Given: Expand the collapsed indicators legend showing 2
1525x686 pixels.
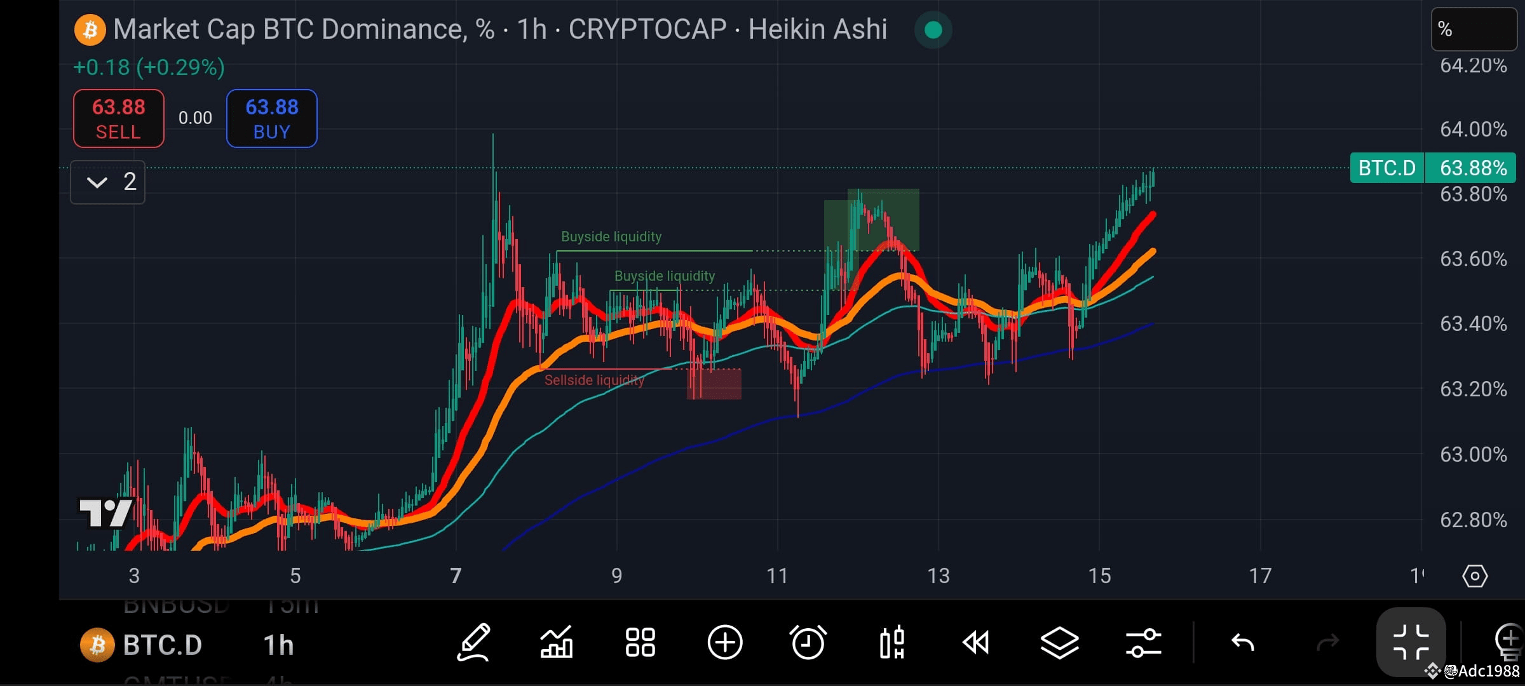Looking at the screenshot, I should tap(107, 182).
